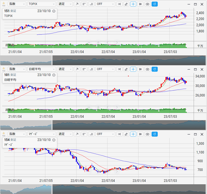The image size is (207, 194).
Task: Toggle the blue refresh button in the 日経平均 panel
Action: (155, 69)
